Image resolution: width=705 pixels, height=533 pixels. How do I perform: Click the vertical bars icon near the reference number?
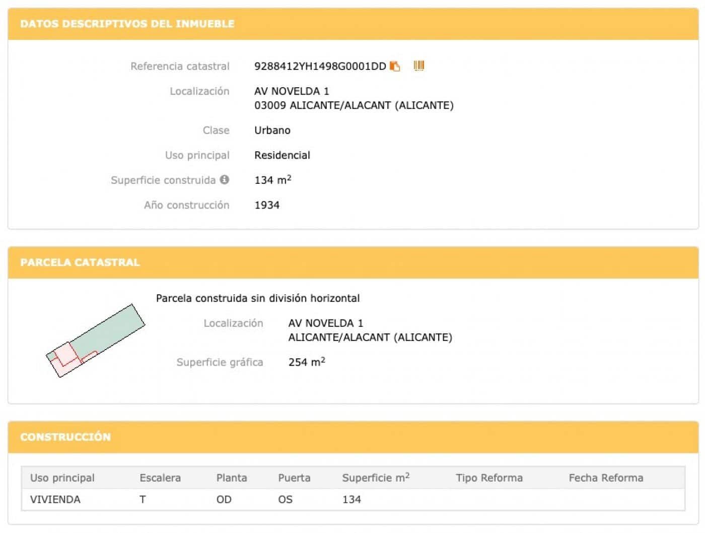[x=418, y=65]
